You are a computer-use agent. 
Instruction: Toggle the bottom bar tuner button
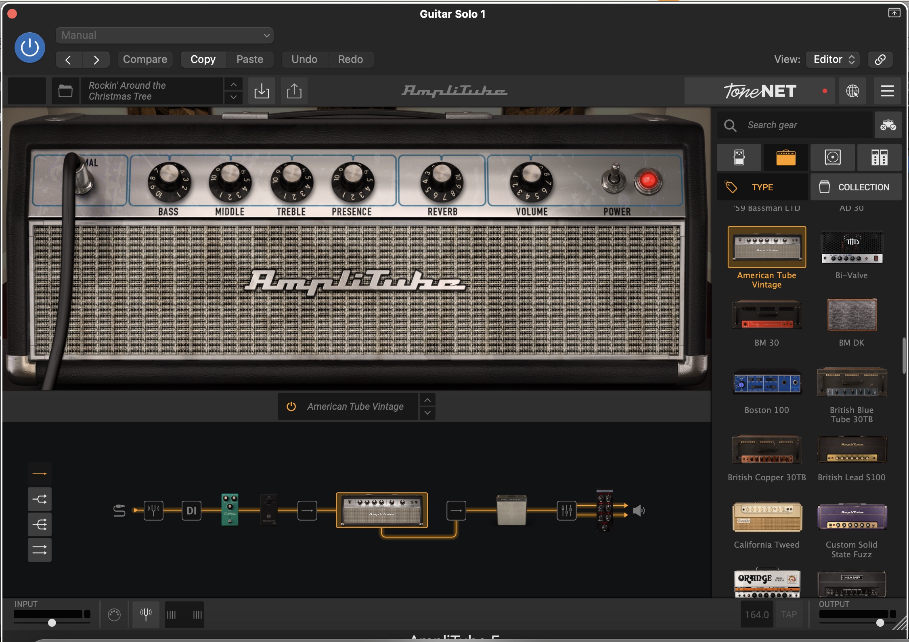tap(146, 615)
